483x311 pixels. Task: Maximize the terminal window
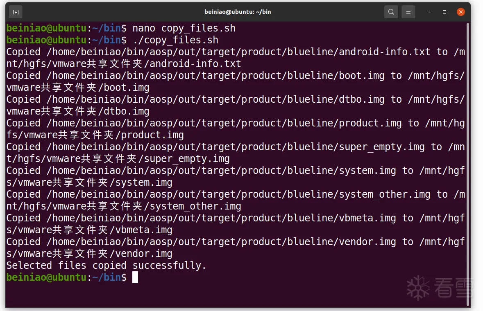tap(444, 12)
